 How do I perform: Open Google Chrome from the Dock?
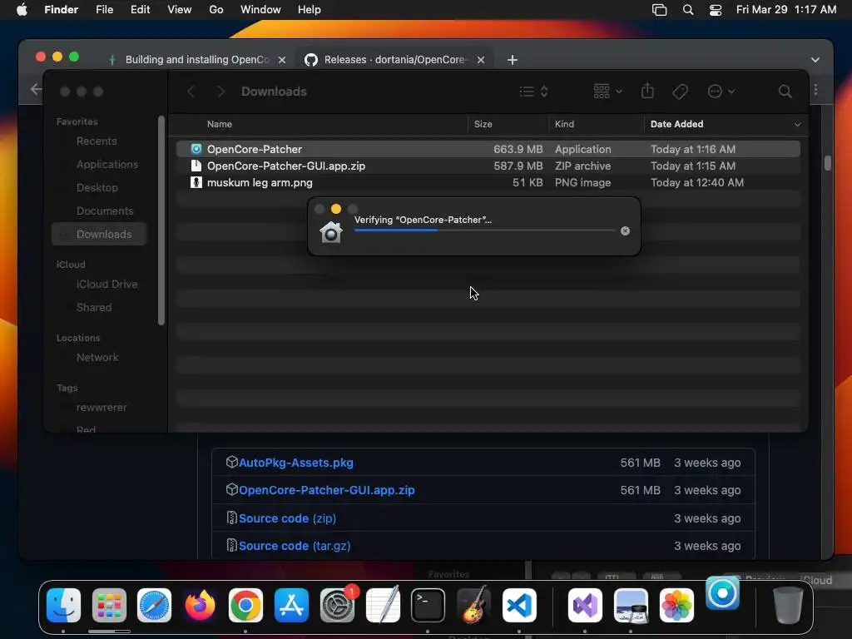245,605
